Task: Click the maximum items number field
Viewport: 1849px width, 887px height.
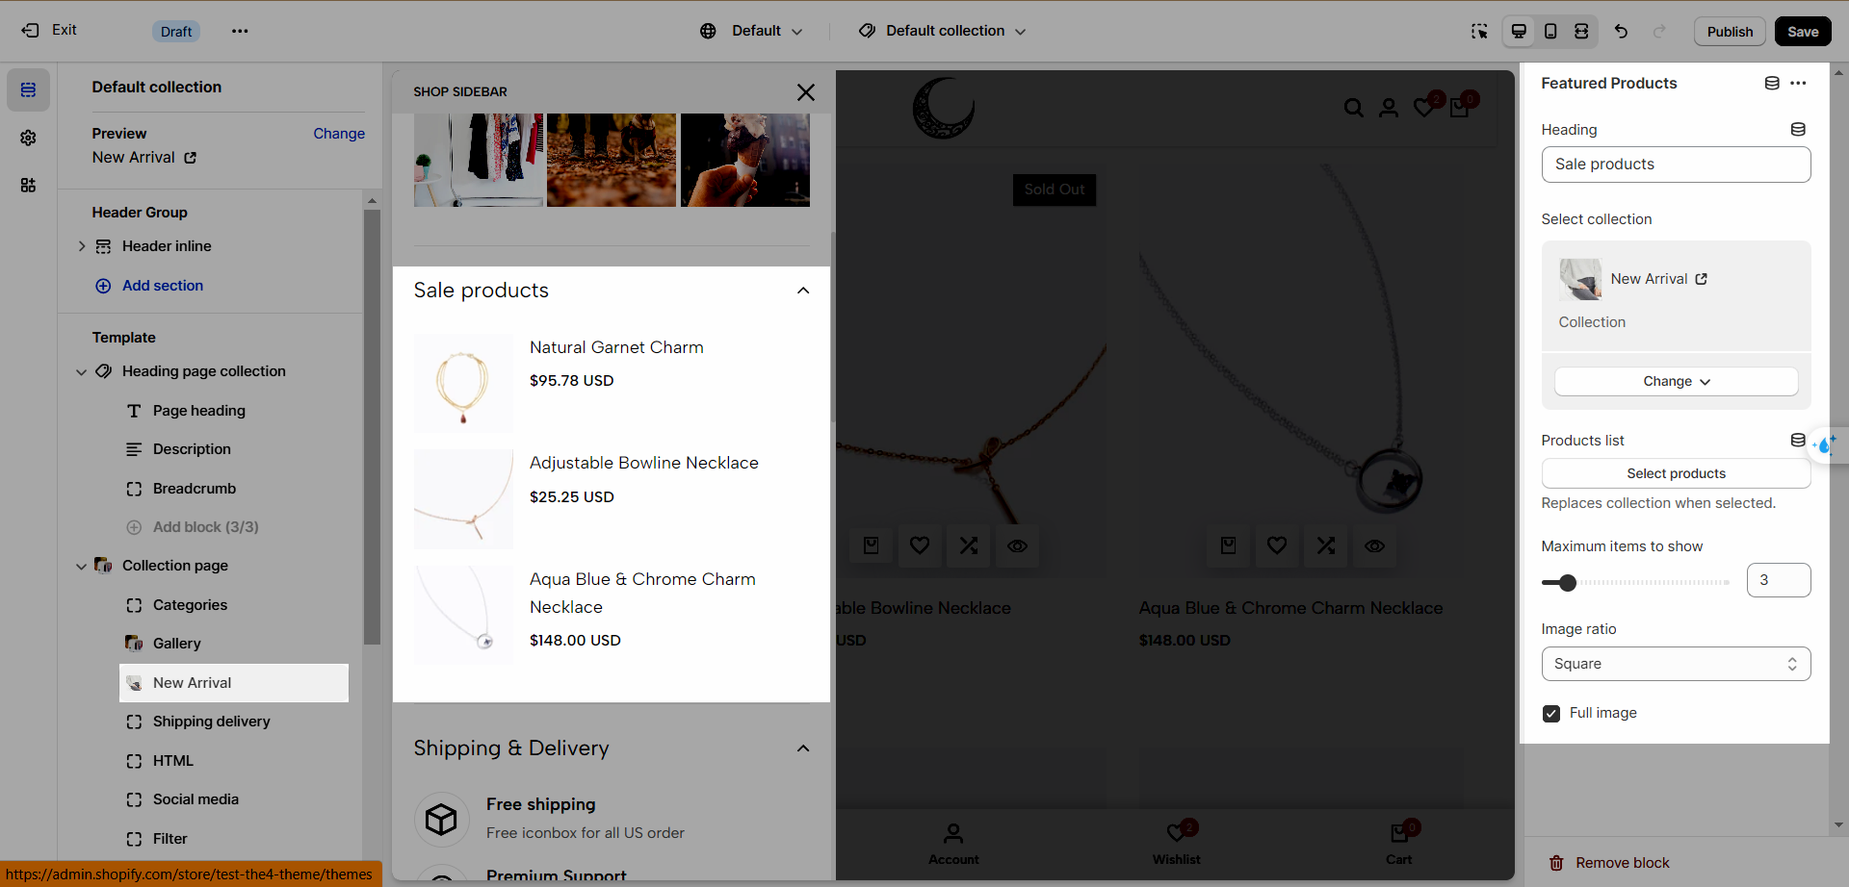Action: coord(1778,580)
